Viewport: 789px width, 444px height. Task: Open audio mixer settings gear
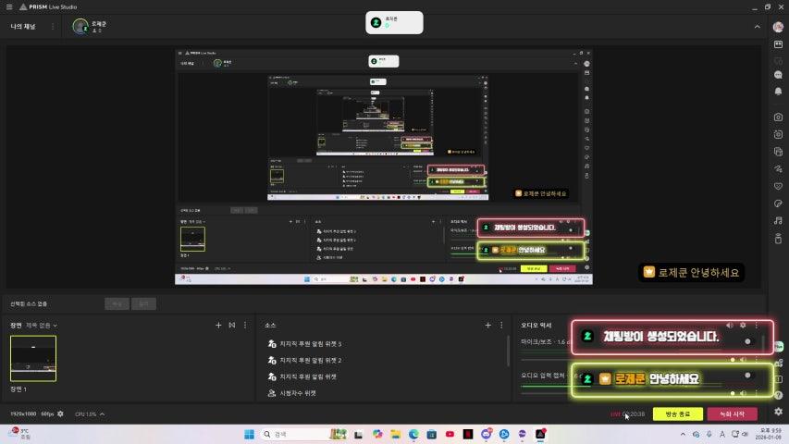(x=743, y=326)
